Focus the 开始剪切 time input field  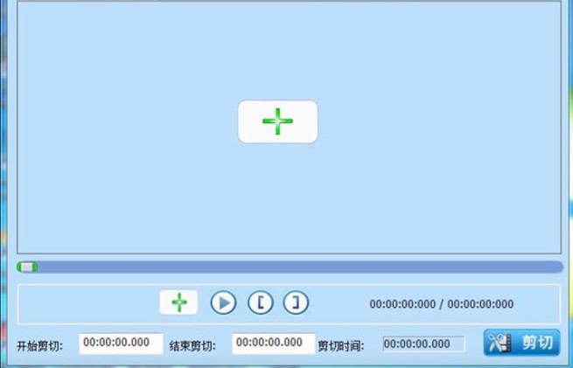(x=121, y=344)
